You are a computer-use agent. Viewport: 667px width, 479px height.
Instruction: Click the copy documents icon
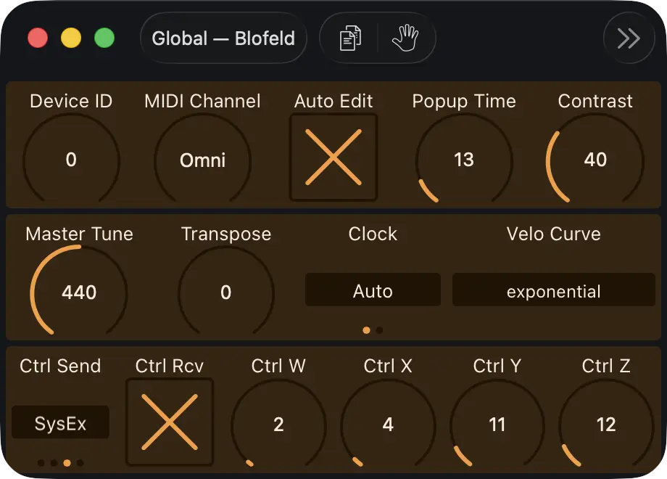pyautogui.click(x=350, y=38)
